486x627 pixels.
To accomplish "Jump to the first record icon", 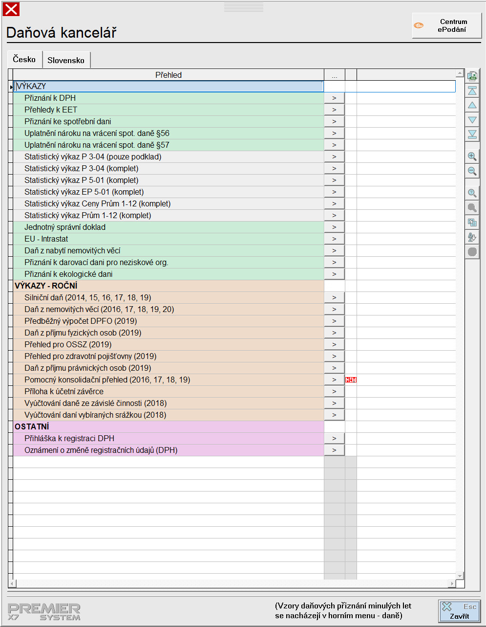I will [x=472, y=90].
